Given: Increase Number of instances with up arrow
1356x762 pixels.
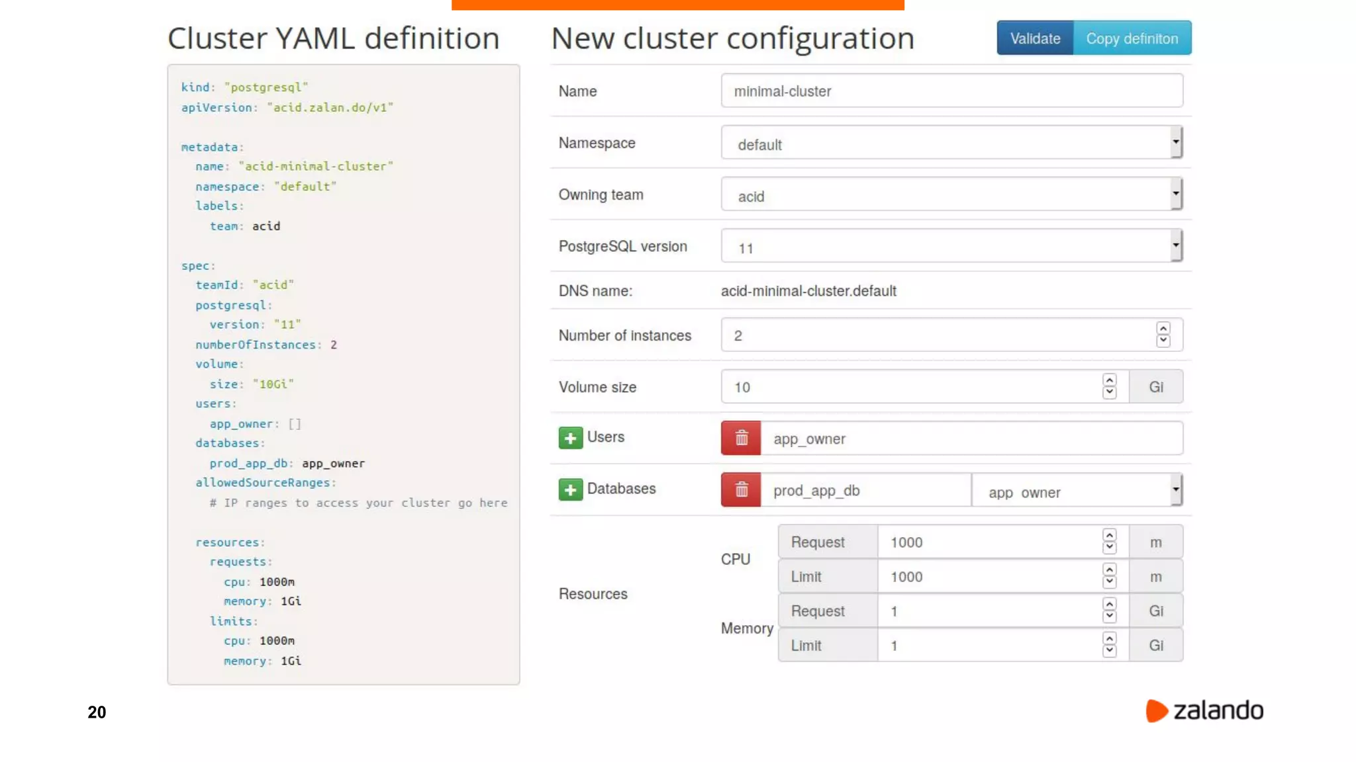Looking at the screenshot, I should click(x=1163, y=329).
